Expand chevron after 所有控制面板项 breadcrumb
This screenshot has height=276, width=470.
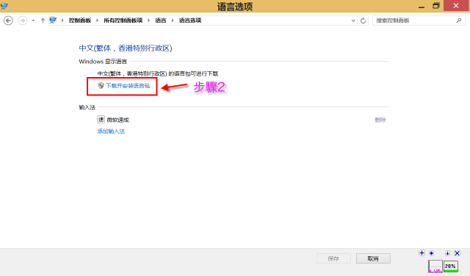[148, 21]
